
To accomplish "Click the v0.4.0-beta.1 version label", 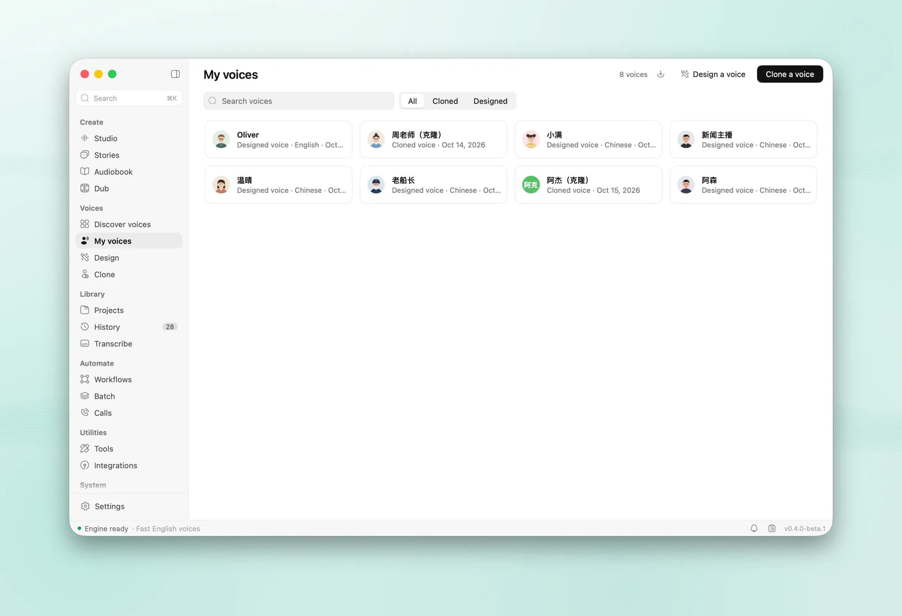I will coord(805,529).
